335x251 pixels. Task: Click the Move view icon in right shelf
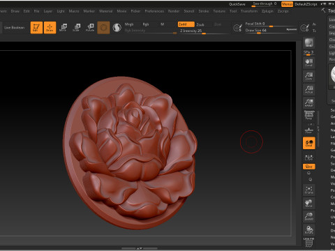coord(309,203)
